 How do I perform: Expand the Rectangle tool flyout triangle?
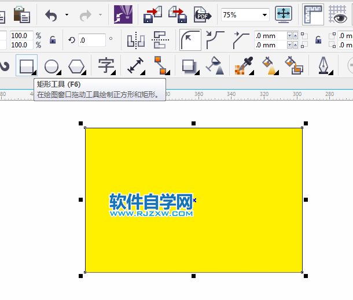point(34,73)
